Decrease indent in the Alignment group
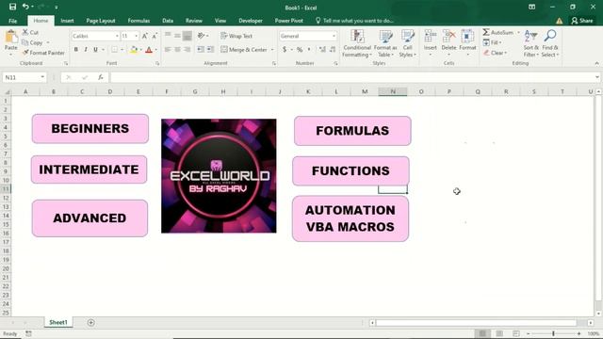Screen dimensions: 603x339 pyautogui.click(x=201, y=50)
